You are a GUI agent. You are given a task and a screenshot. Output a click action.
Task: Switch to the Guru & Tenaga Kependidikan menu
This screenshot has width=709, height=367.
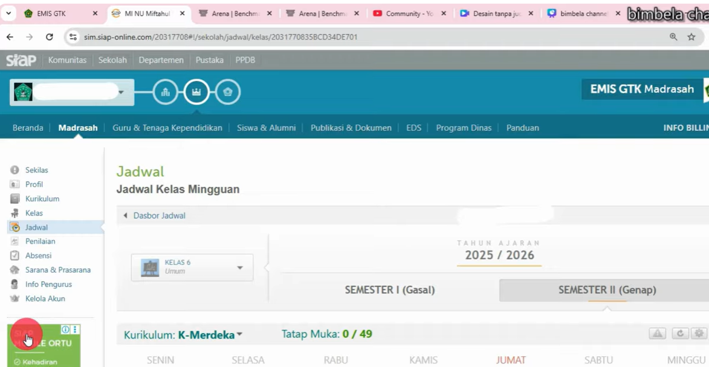(166, 128)
